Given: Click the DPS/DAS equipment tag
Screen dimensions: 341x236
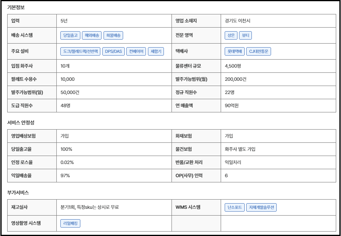Looking at the screenshot, I should [114, 51].
